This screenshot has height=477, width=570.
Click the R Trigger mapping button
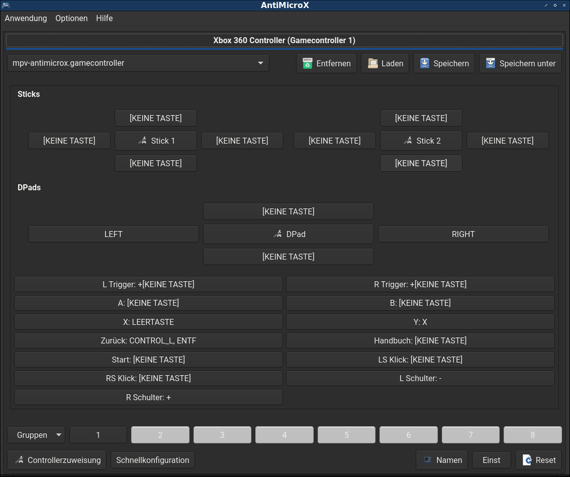point(420,284)
